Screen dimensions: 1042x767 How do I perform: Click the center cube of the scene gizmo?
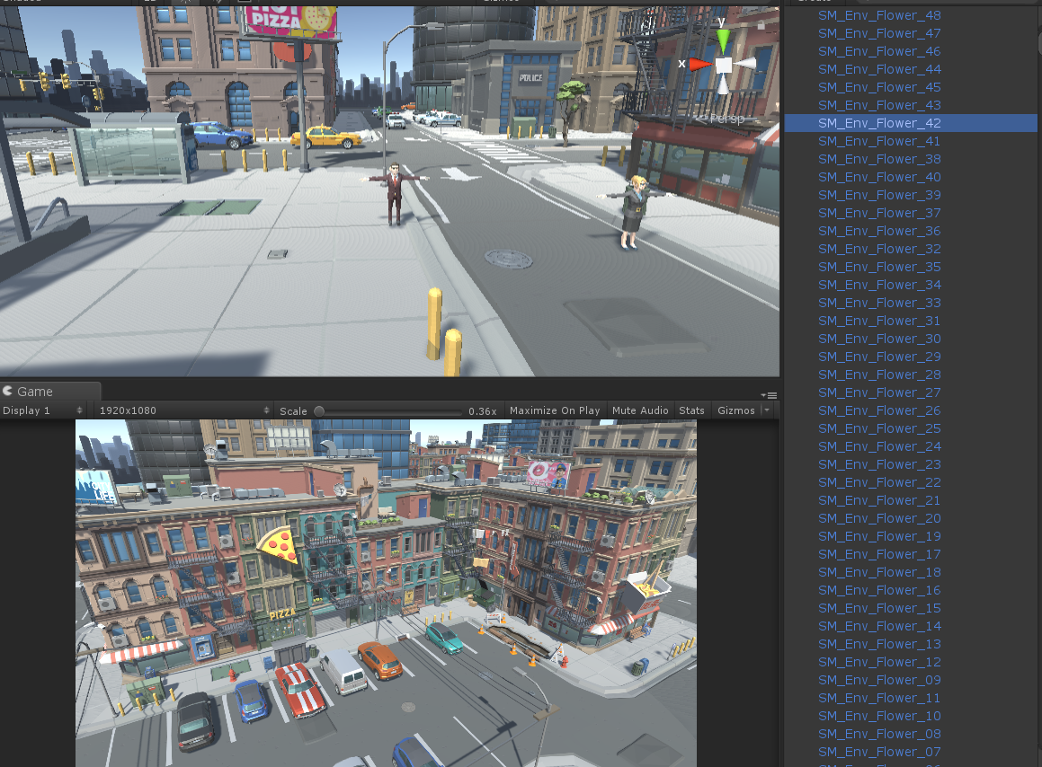click(x=723, y=65)
